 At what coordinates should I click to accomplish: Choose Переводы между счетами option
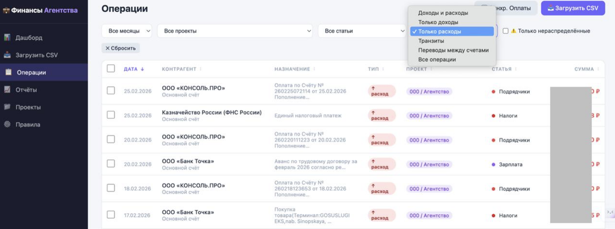click(x=453, y=51)
